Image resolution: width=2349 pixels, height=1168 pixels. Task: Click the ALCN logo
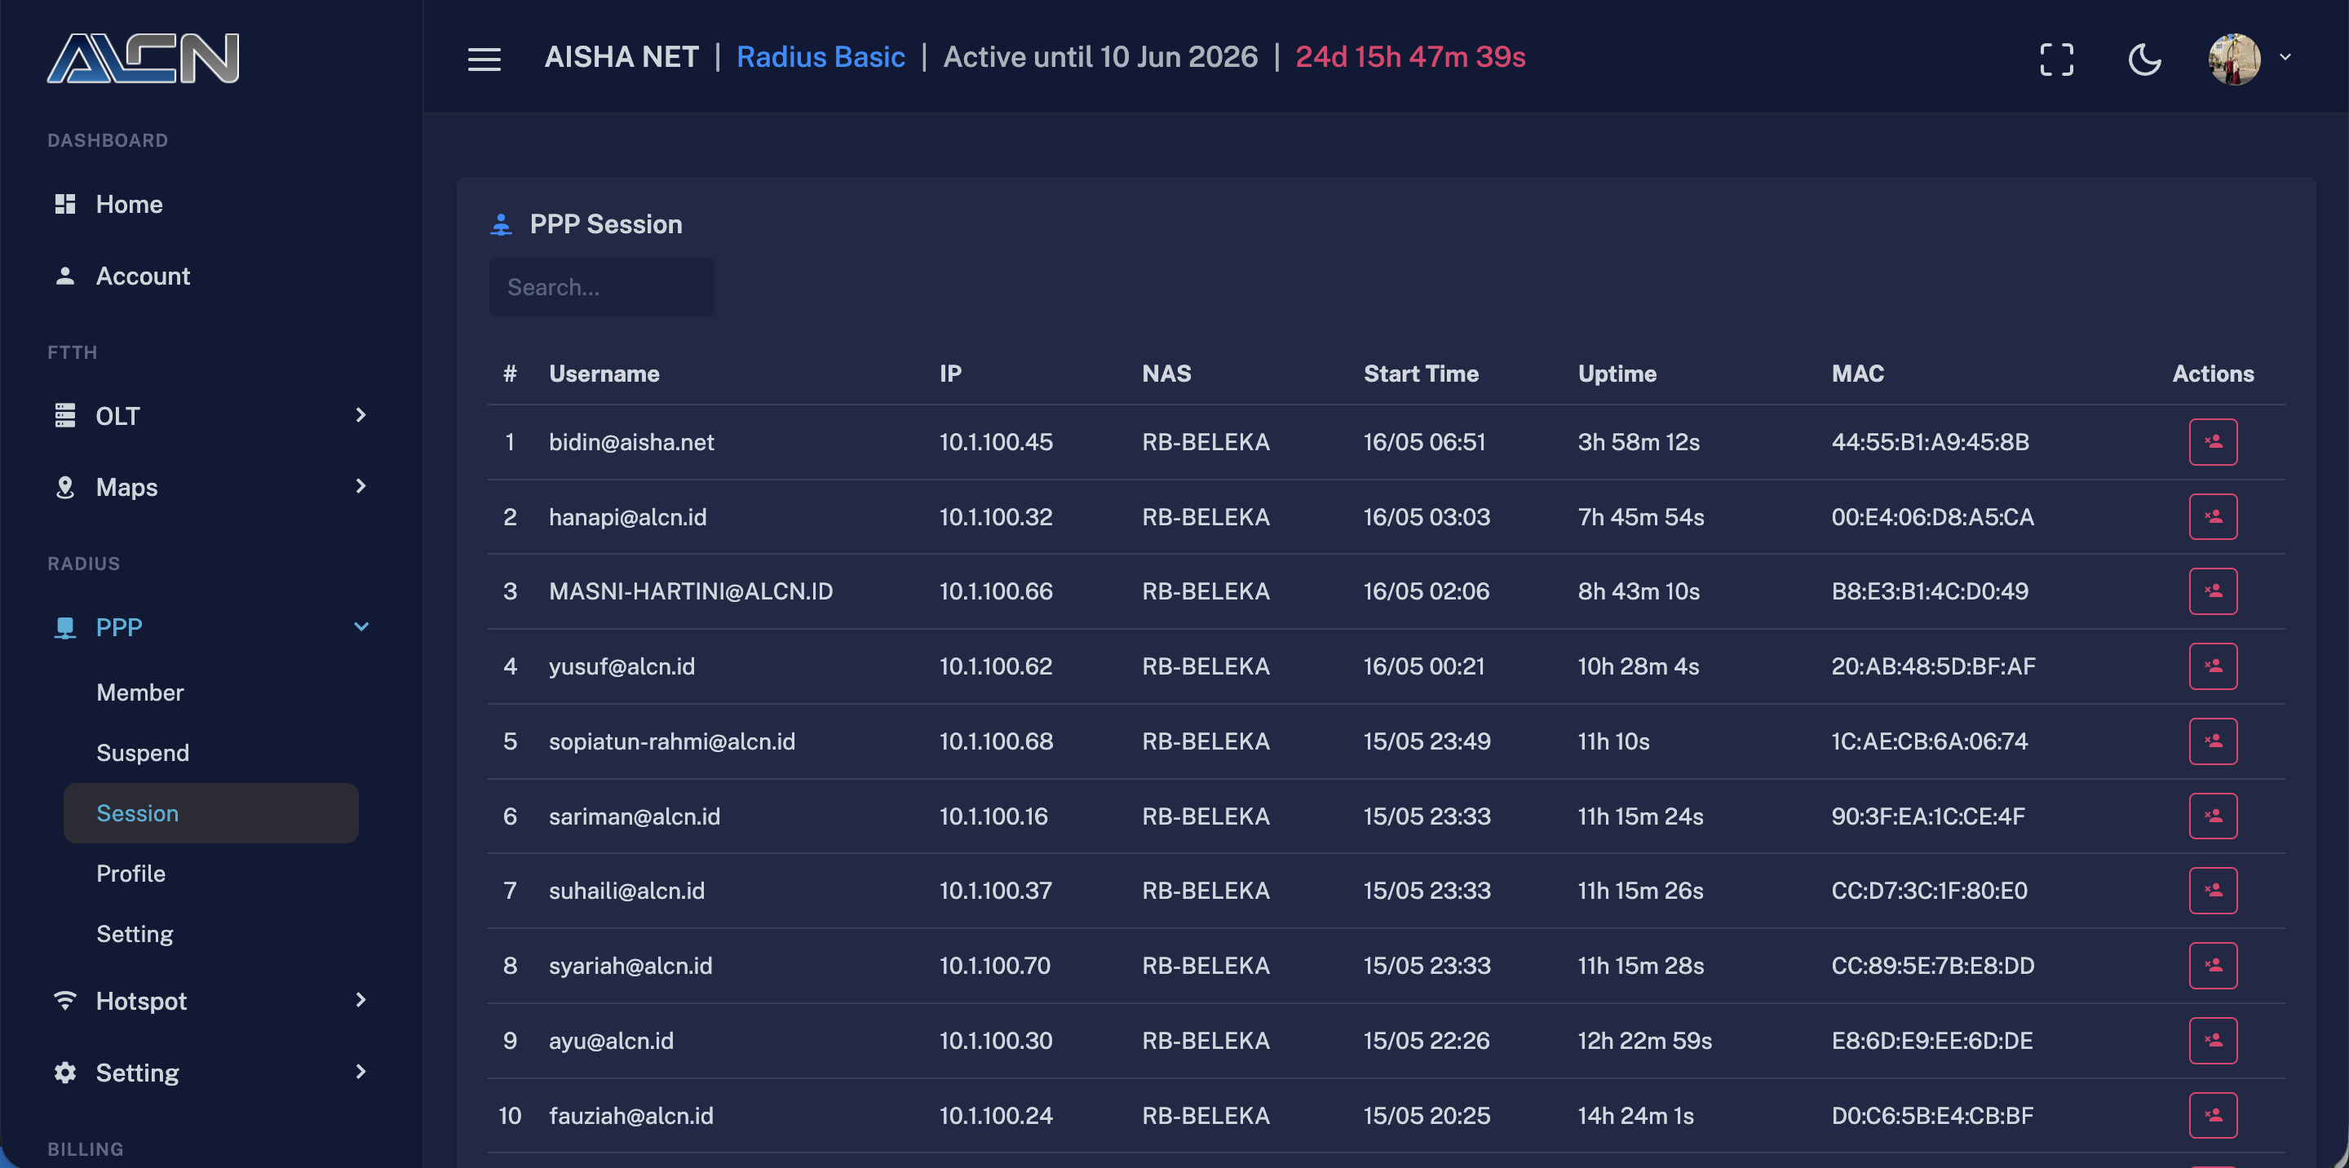coord(144,59)
